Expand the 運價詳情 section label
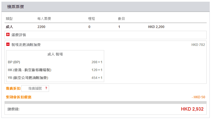The width and height of the screenshot is (212, 119). [x=19, y=35]
